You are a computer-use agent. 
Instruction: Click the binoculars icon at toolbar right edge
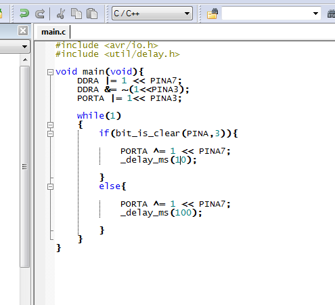tap(331, 14)
